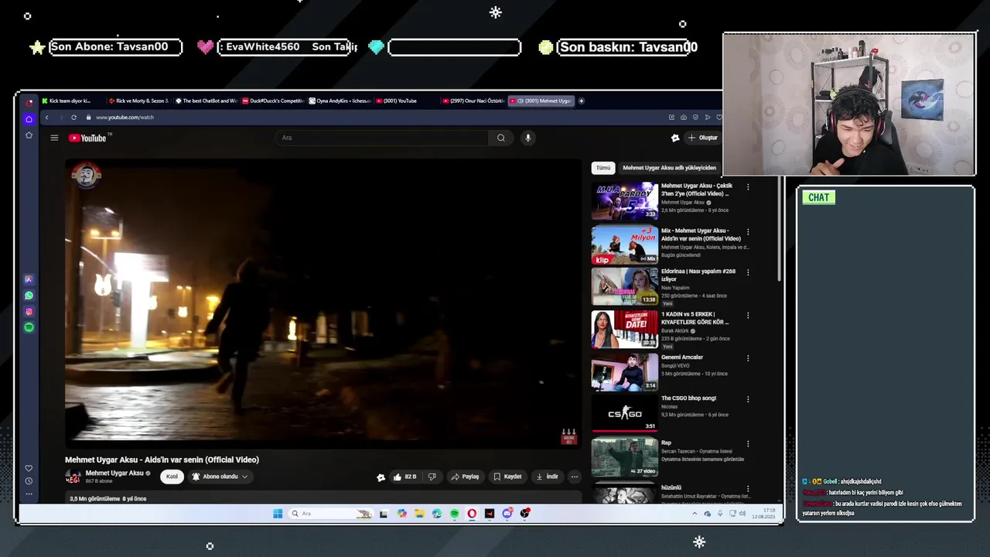
Task: Open Discord from the Windows taskbar
Action: point(507,514)
